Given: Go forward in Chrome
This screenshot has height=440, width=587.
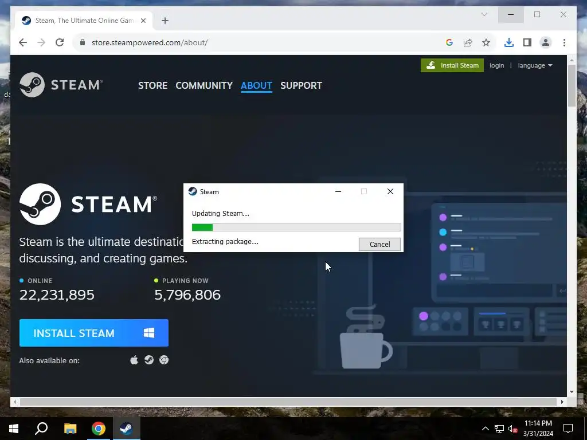Looking at the screenshot, I should tap(41, 42).
